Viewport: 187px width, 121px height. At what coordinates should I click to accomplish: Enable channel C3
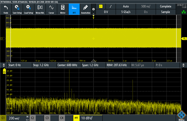point(47,118)
